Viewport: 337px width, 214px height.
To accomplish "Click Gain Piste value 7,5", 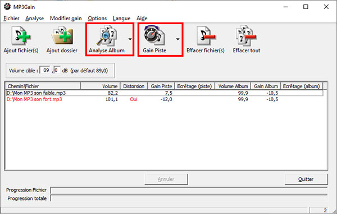I will (168, 93).
